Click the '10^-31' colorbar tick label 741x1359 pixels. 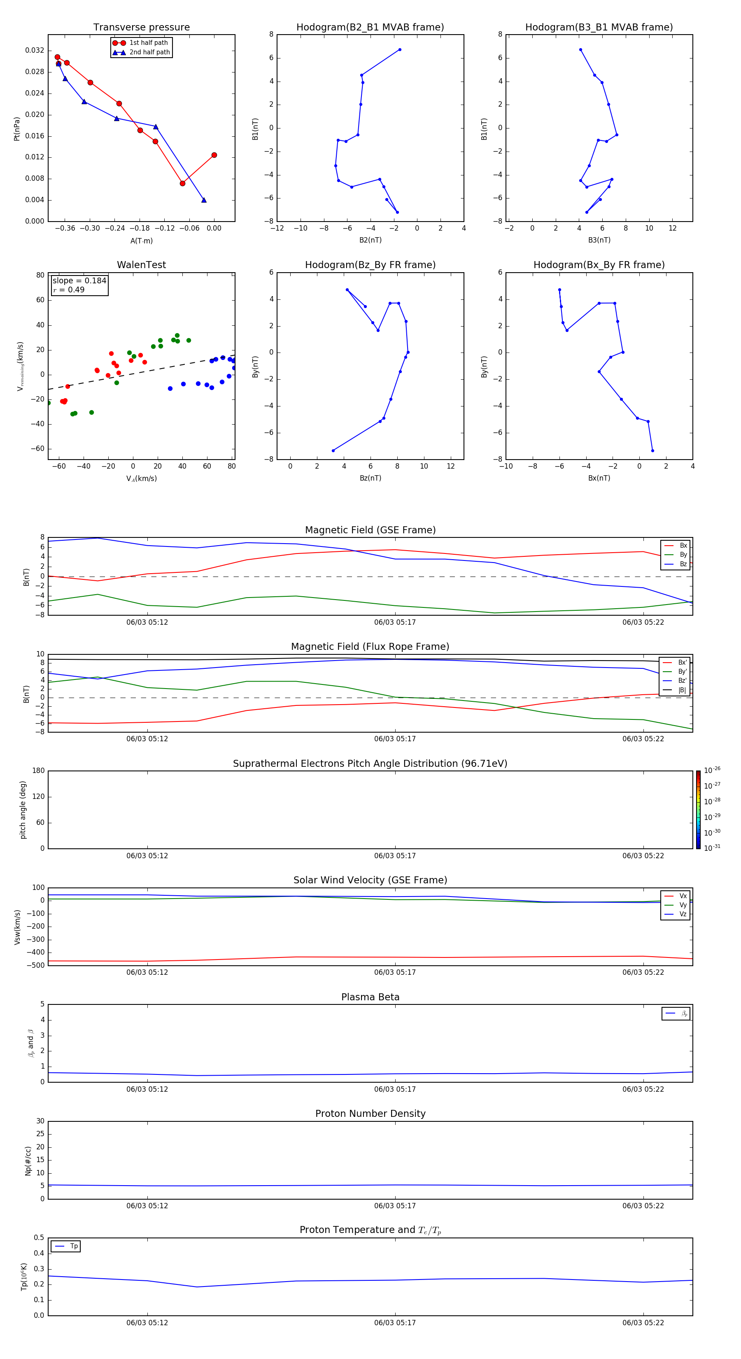click(x=712, y=848)
